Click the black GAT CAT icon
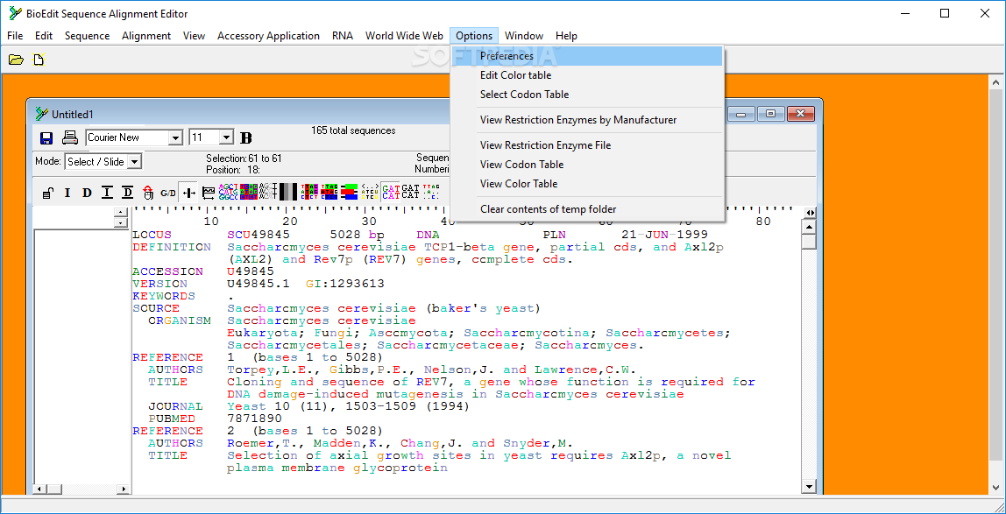This screenshot has height=514, width=1006. (x=411, y=192)
